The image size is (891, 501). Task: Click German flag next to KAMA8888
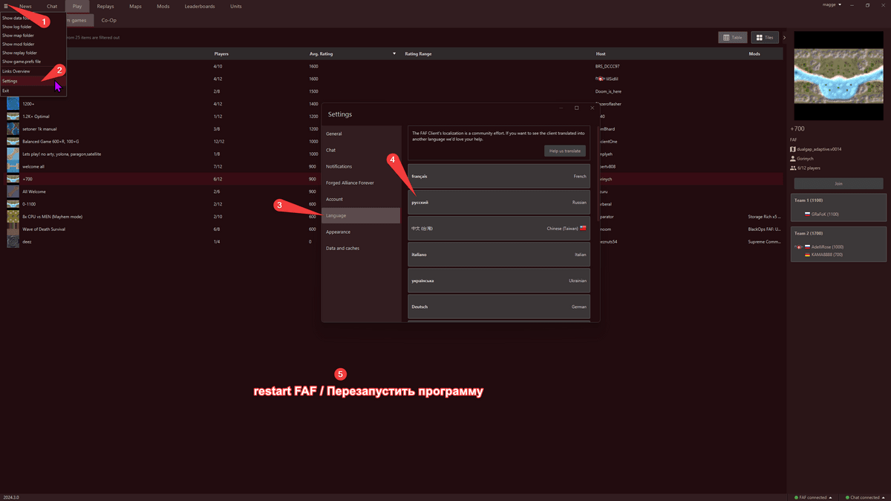click(x=807, y=255)
